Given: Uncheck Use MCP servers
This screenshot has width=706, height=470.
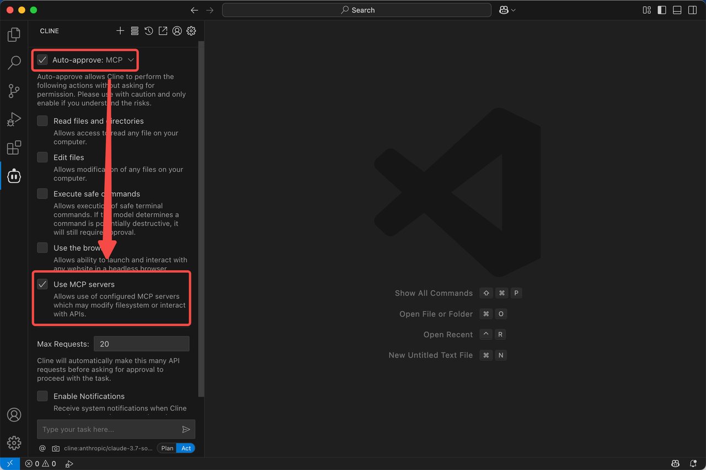Looking at the screenshot, I should [42, 284].
